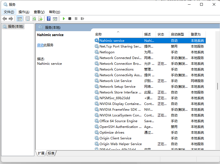Click 网络服务 logon cell of Network List Service

197,81
